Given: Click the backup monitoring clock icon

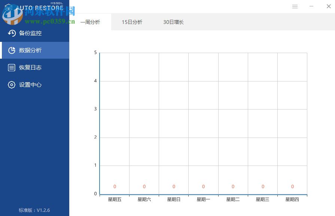Looking at the screenshot, I should (x=12, y=33).
